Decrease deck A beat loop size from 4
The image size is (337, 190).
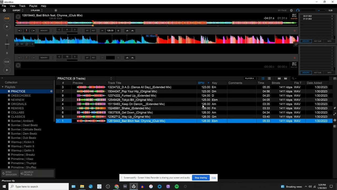59,30
